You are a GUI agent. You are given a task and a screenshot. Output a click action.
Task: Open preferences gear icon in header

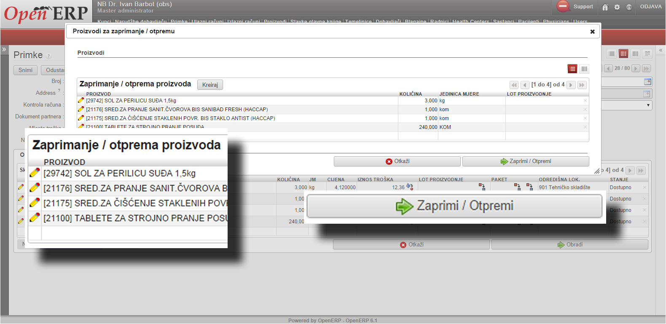coord(617,7)
